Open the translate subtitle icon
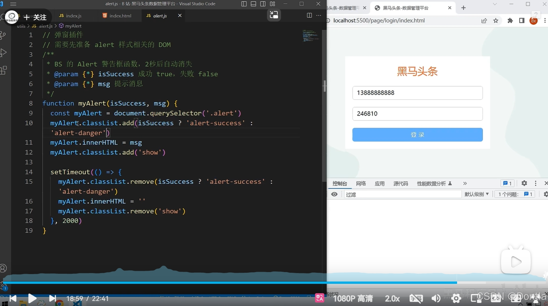This screenshot has width=548, height=306. click(319, 298)
